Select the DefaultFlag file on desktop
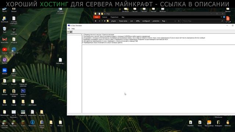This screenshot has width=235, height=132. tap(60, 61)
